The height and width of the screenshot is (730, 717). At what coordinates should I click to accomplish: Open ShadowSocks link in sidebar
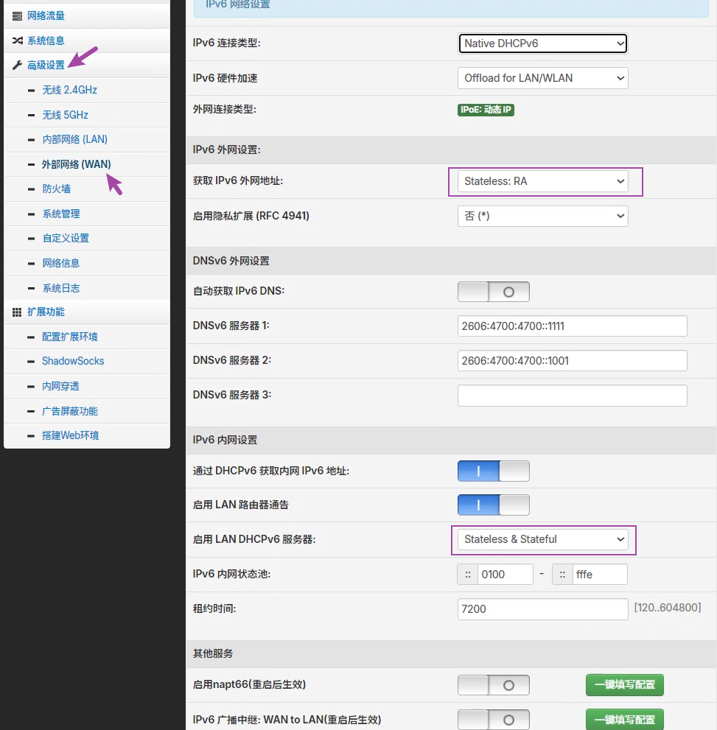point(73,361)
